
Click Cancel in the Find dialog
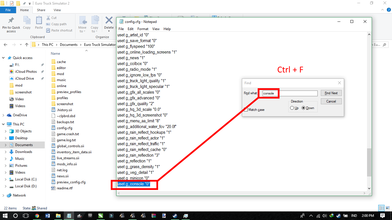pyautogui.click(x=331, y=101)
